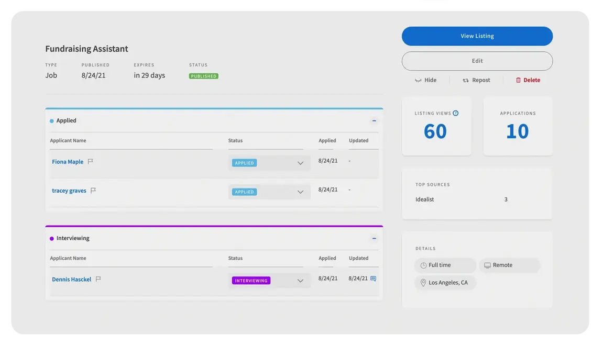Click the Delete trash icon
603x345 pixels.
[x=519, y=80]
